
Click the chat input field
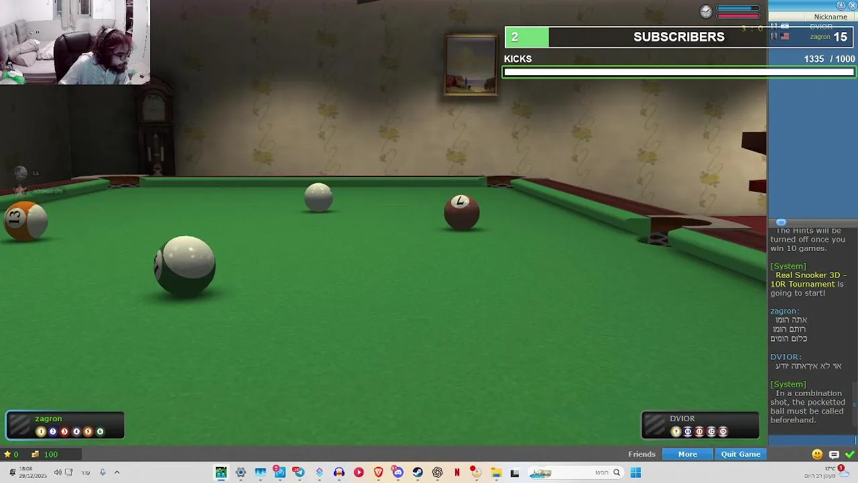coord(811,440)
